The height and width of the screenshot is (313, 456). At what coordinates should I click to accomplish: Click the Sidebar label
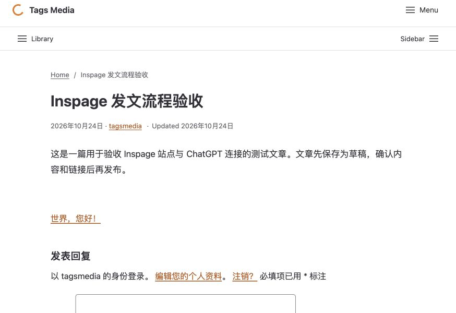point(412,39)
